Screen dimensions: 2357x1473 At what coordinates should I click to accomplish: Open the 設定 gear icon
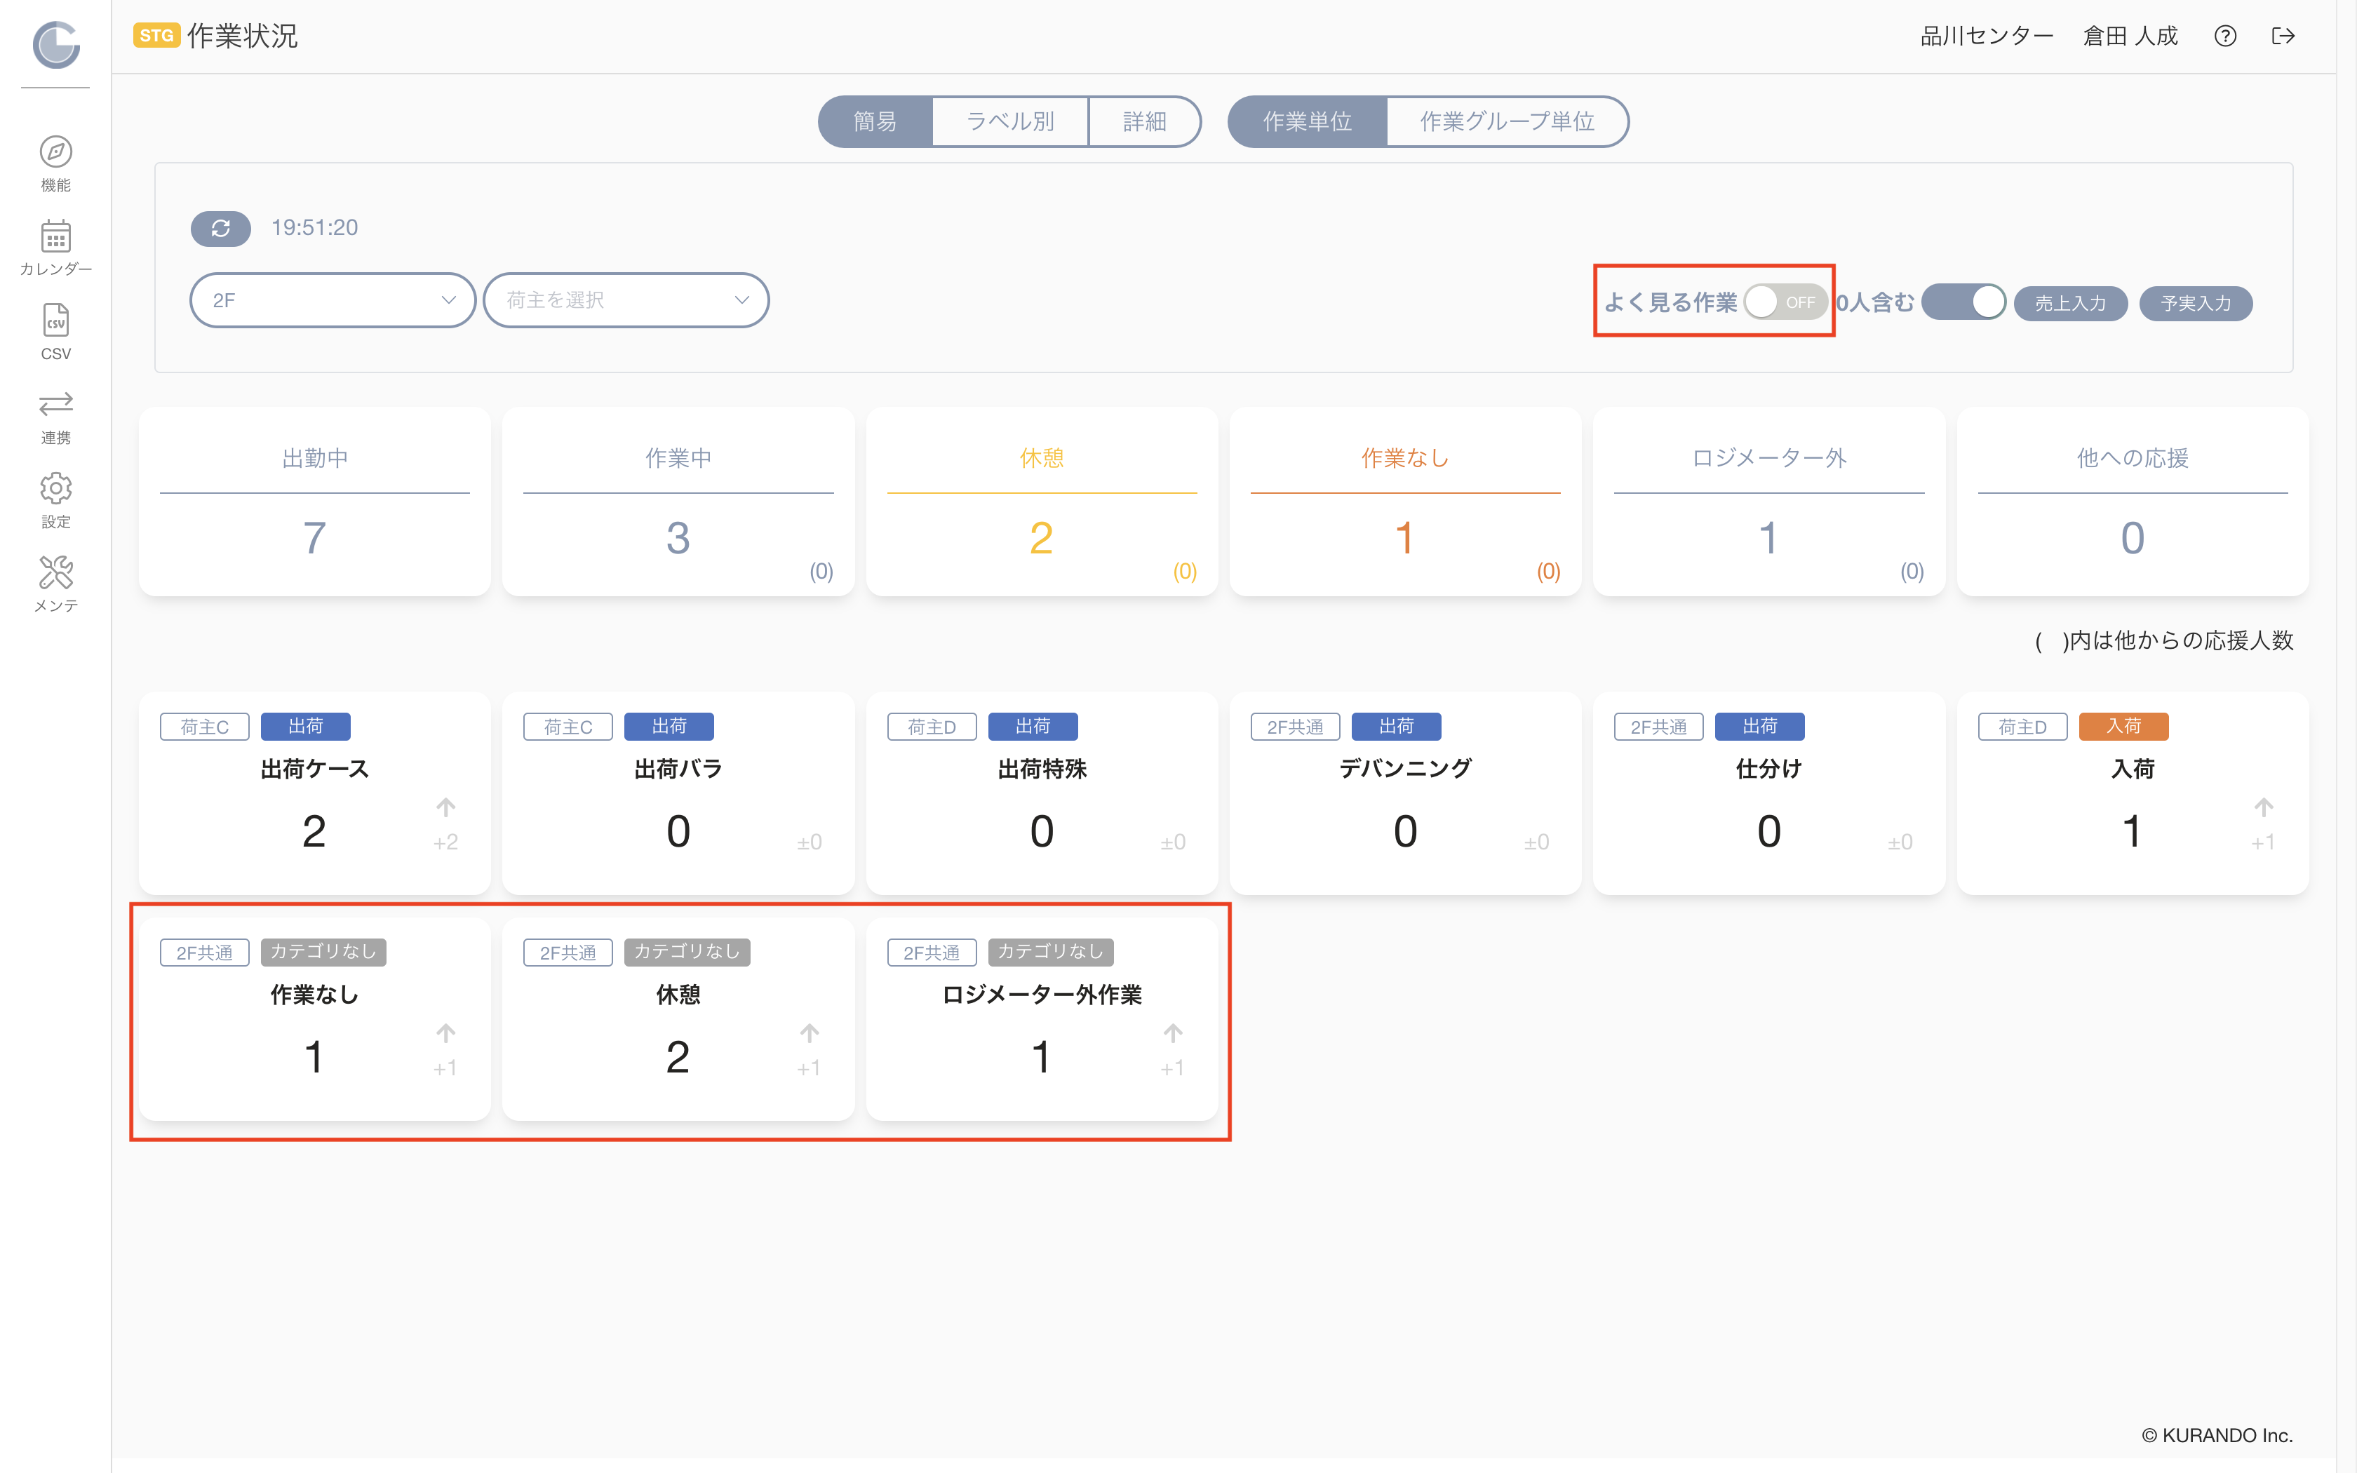55,488
